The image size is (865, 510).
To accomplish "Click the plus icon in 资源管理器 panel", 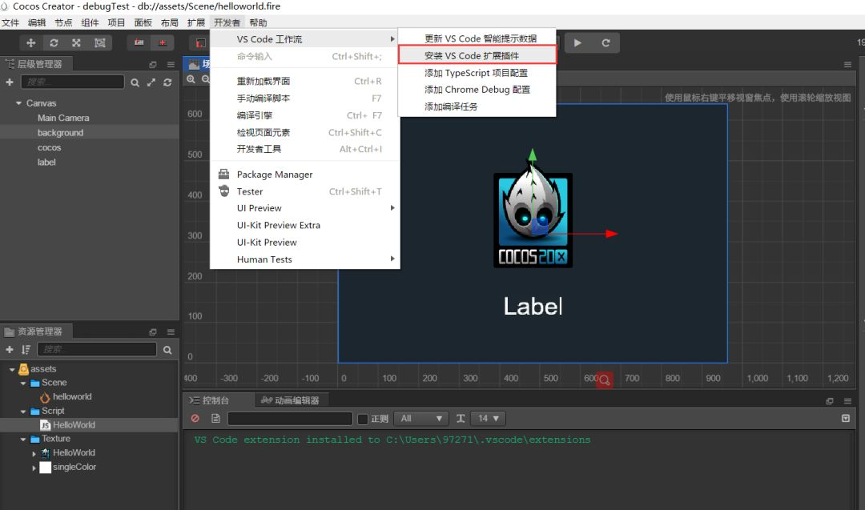I will [x=9, y=349].
